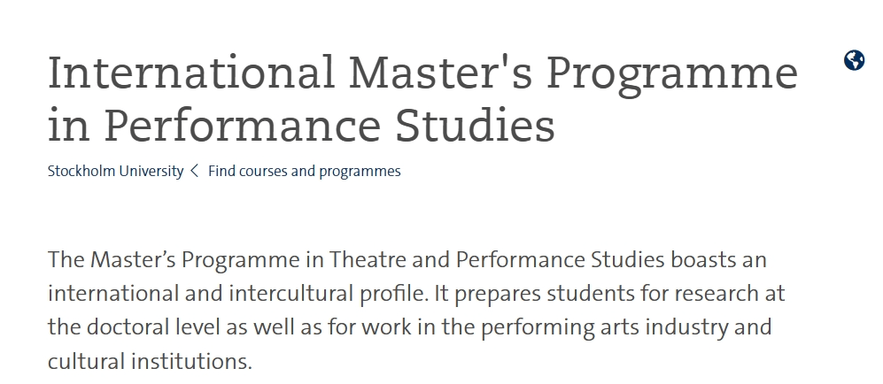Screen dimensions: 883x384
Task: Click the word Programme in the page title
Action: (672, 76)
